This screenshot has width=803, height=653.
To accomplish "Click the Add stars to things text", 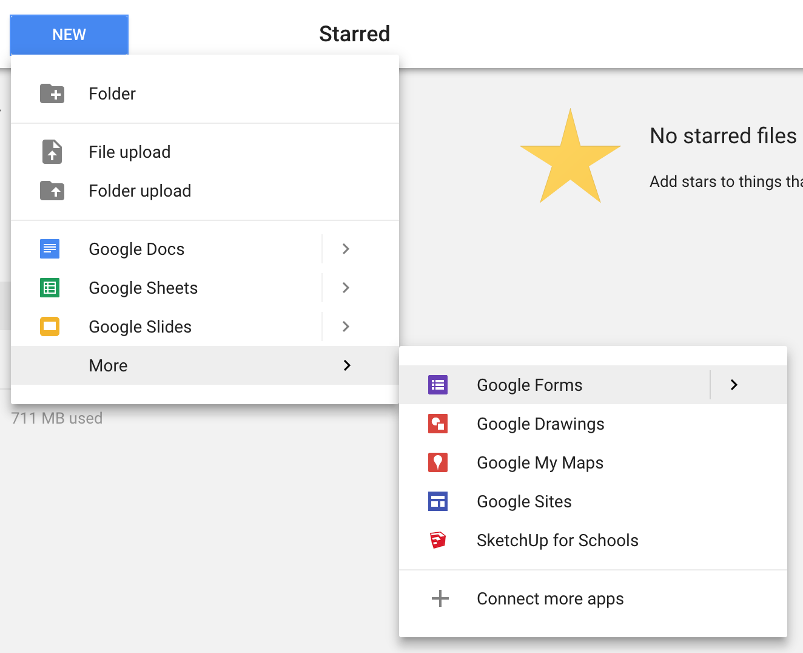I will tap(726, 181).
